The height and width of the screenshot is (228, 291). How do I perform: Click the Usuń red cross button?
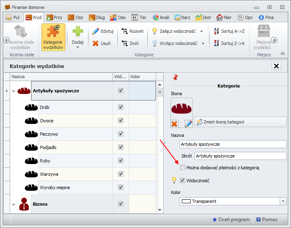[x=101, y=43]
